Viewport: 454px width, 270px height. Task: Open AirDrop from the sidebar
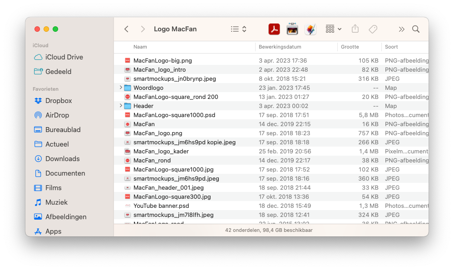pyautogui.click(x=52, y=115)
